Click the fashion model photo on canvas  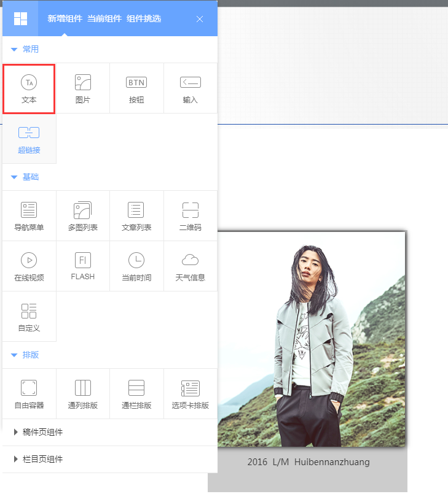[x=311, y=339]
